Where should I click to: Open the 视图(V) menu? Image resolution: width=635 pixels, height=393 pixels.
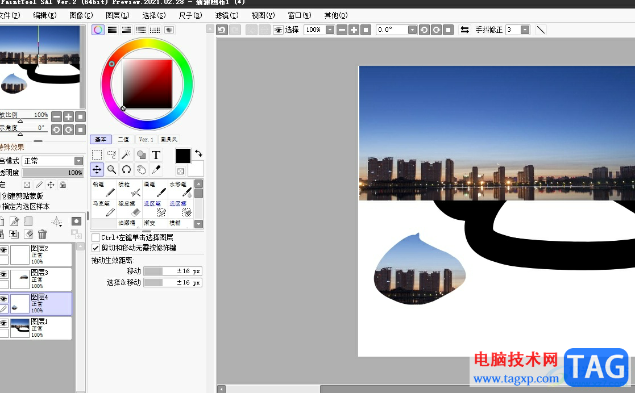(263, 15)
